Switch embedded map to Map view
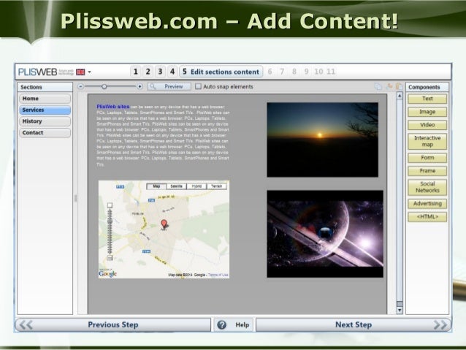Screen dimensions: 466x350 [x=156, y=186]
